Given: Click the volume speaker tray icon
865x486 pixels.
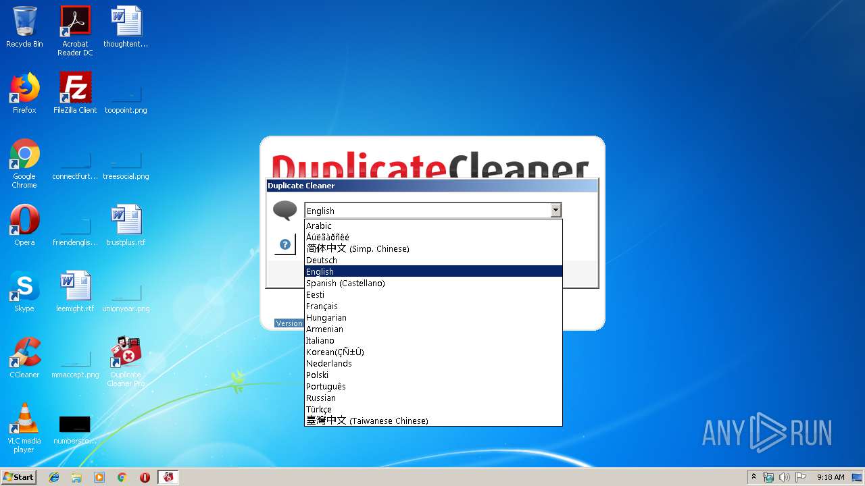Looking at the screenshot, I should 784,477.
